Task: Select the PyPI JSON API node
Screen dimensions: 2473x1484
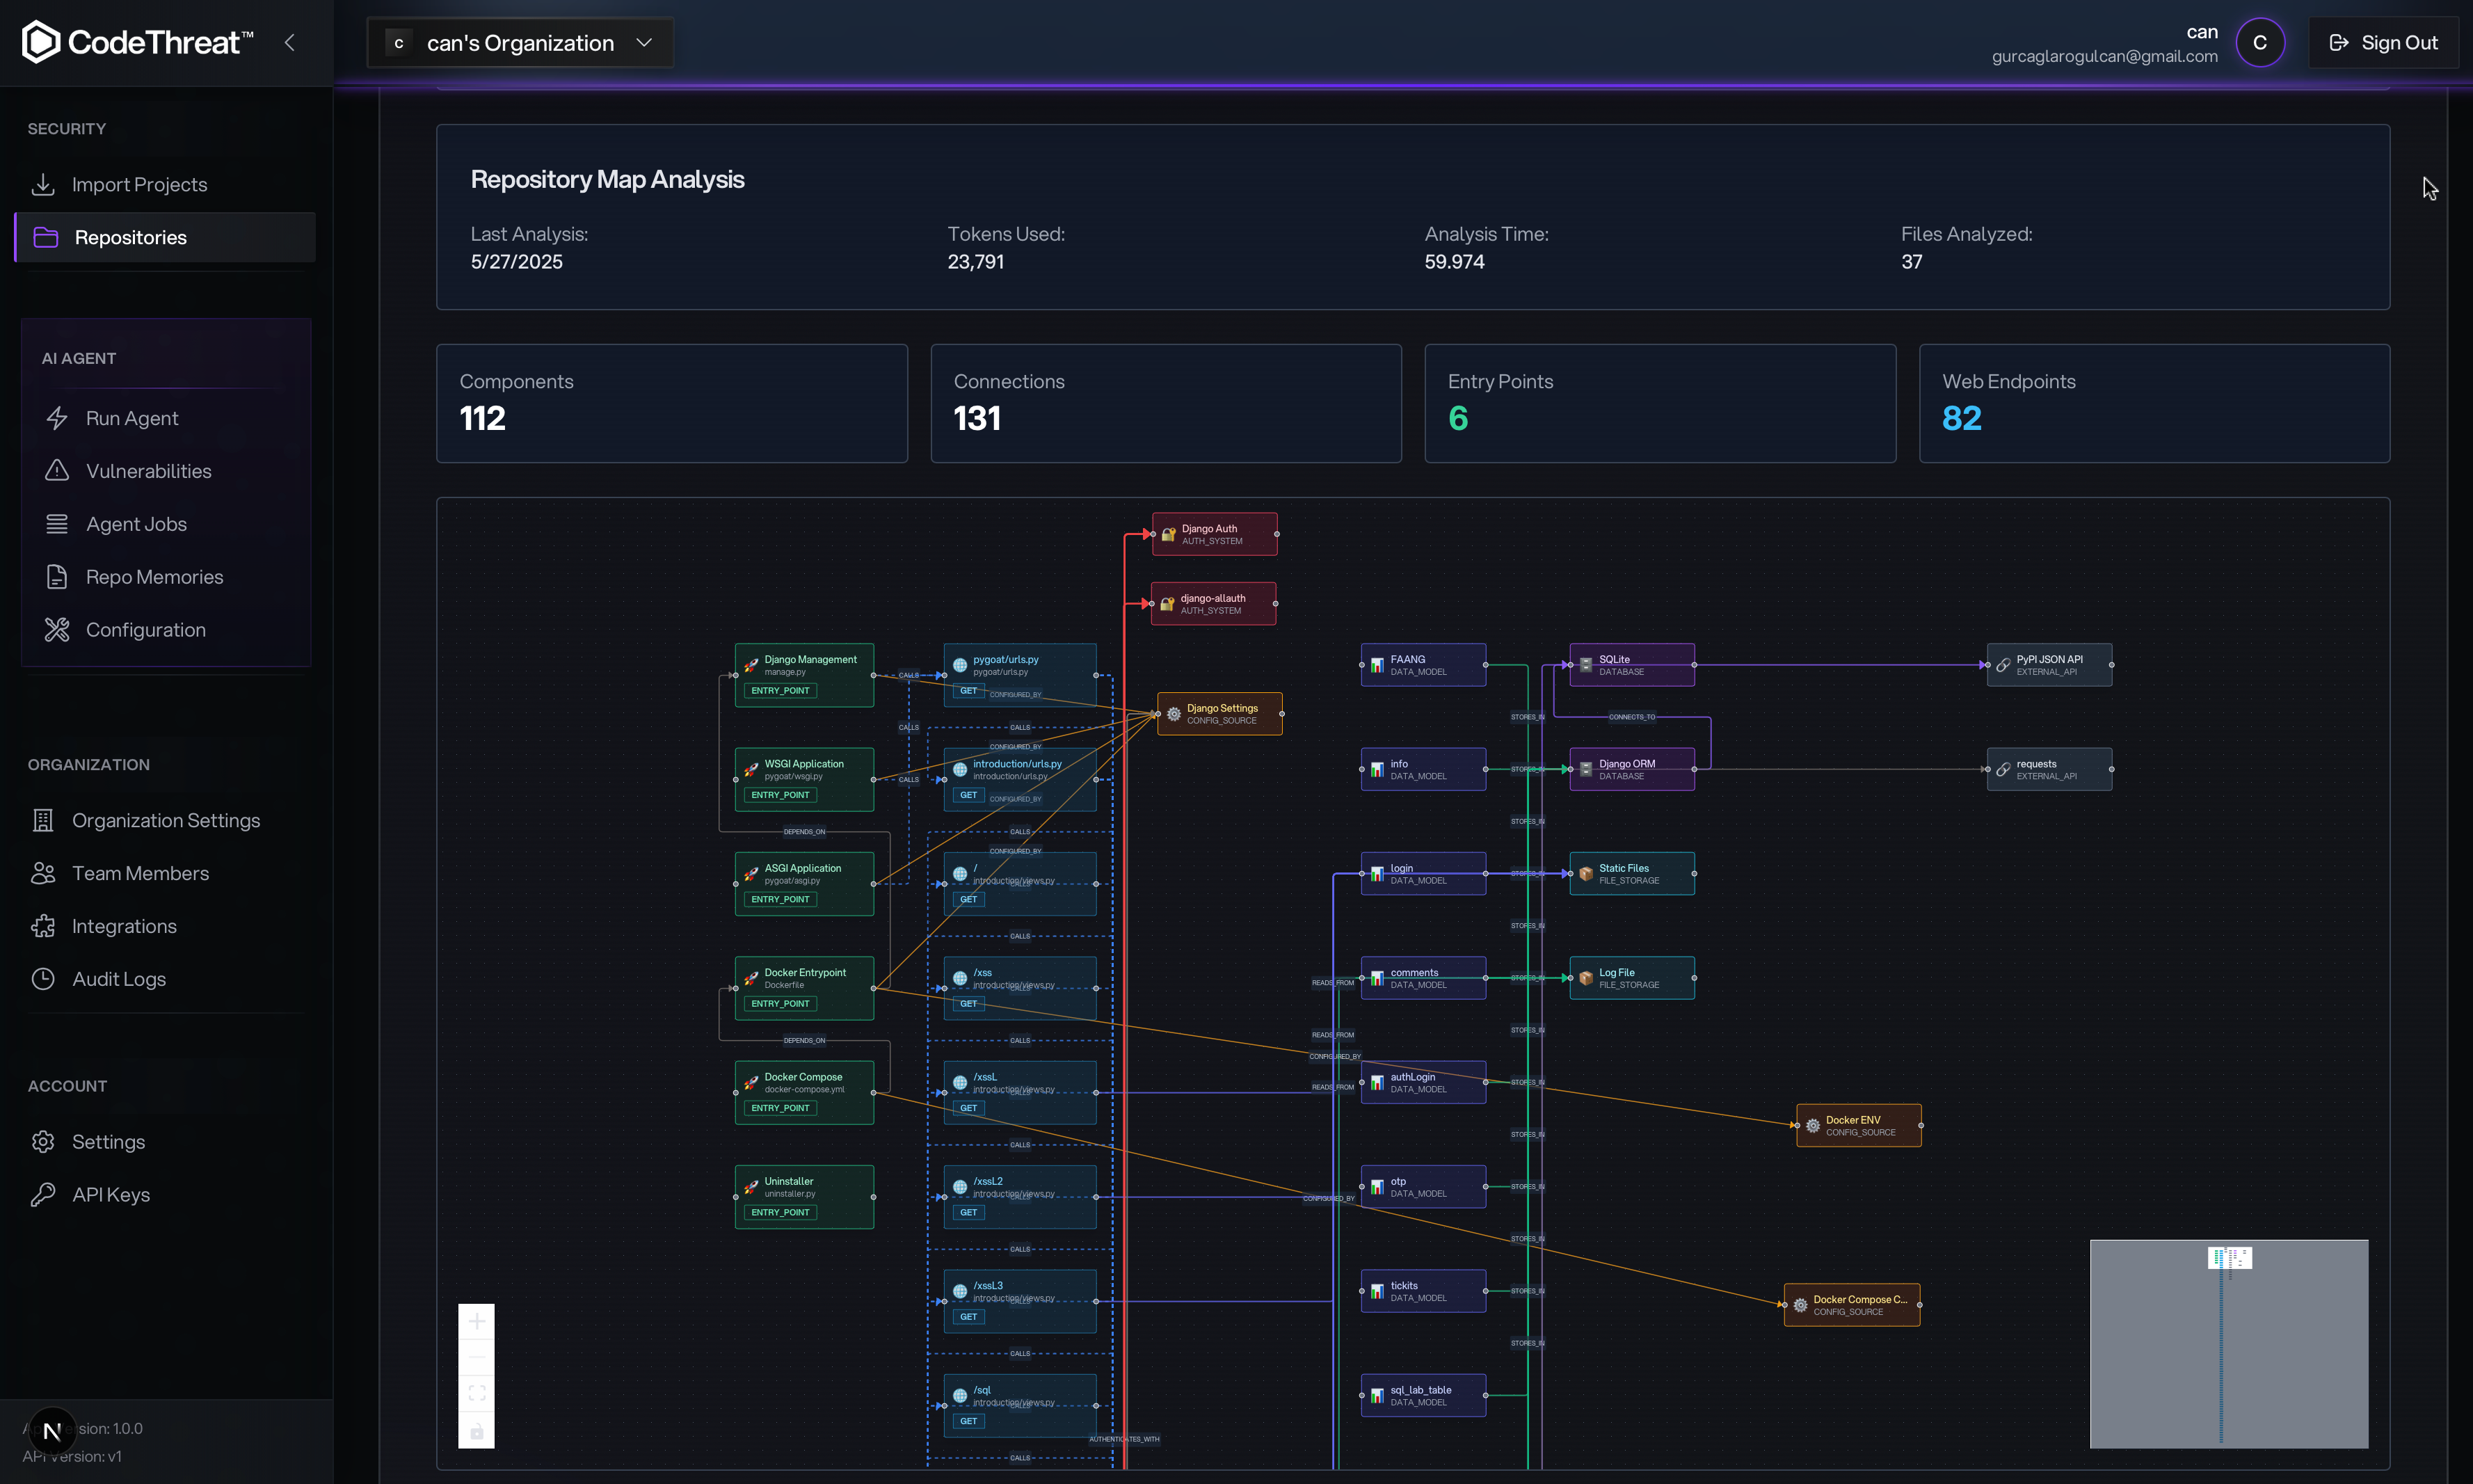Action: coord(2049,665)
